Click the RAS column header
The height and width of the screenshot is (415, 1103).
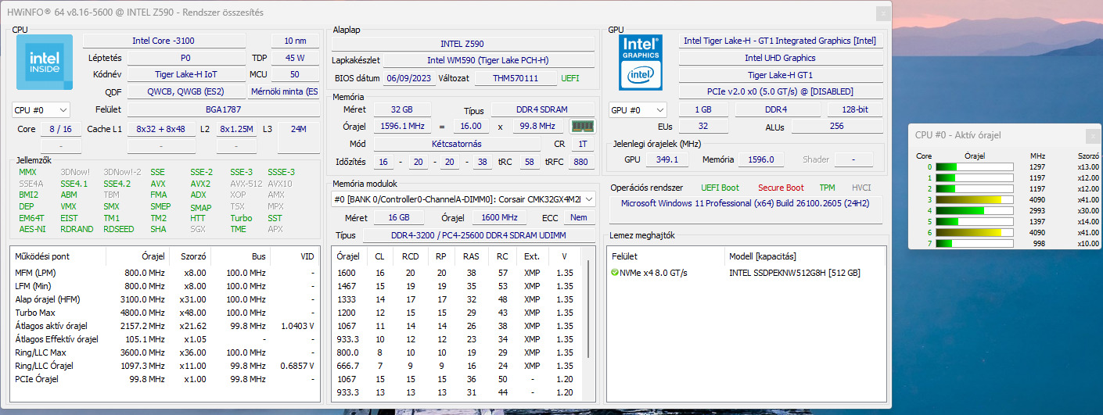(471, 256)
